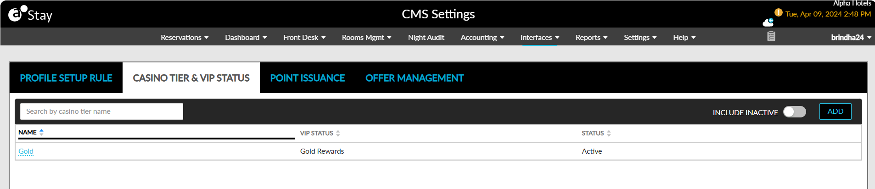Screen dimensions: 875x189
Task: Sort by VIP Status column arrows
Action: pyautogui.click(x=338, y=133)
